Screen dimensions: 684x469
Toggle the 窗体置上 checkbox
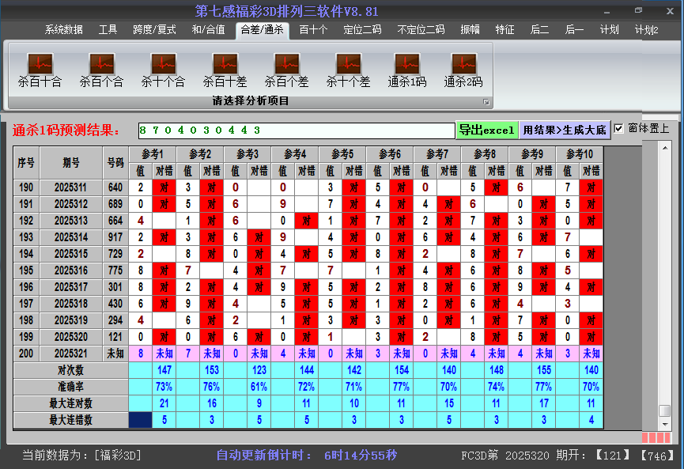(619, 129)
